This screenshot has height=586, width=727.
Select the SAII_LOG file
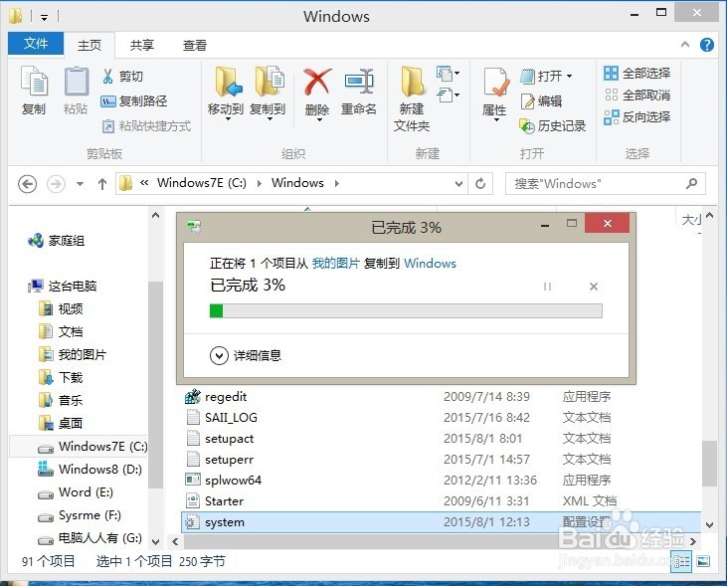click(x=222, y=418)
